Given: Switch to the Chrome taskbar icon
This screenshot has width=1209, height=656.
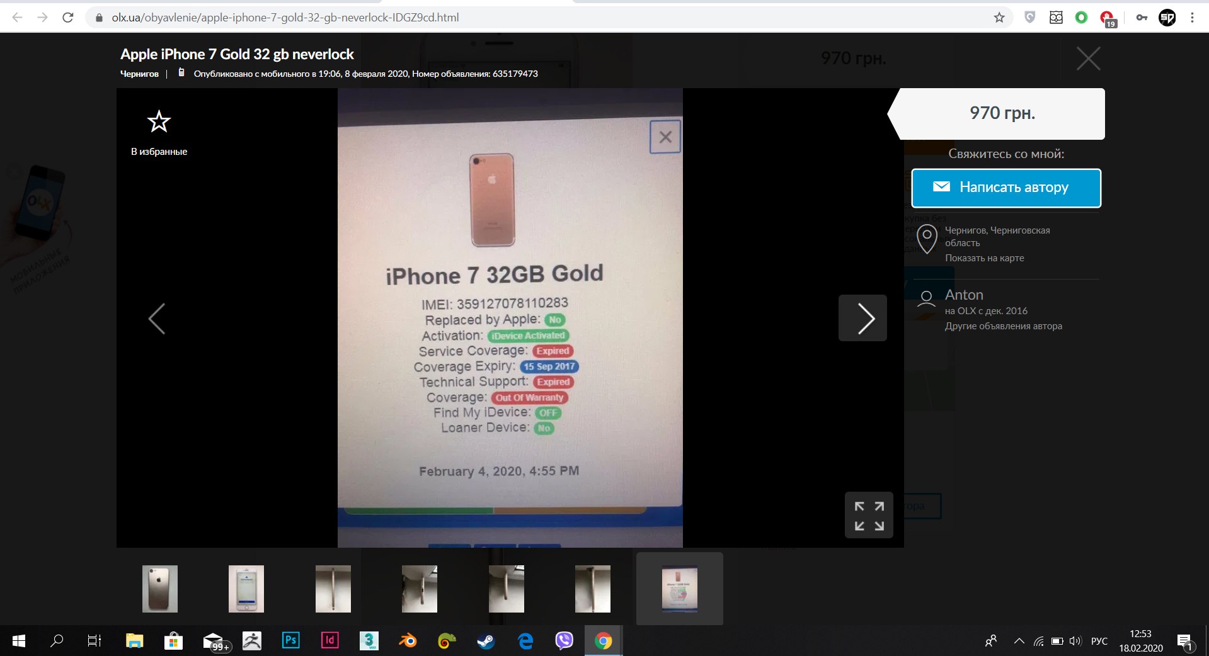Looking at the screenshot, I should click(x=603, y=641).
